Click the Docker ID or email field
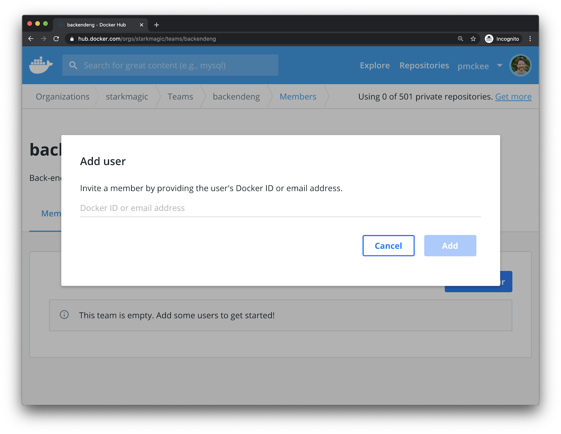This screenshot has height=434, width=561. [x=280, y=208]
